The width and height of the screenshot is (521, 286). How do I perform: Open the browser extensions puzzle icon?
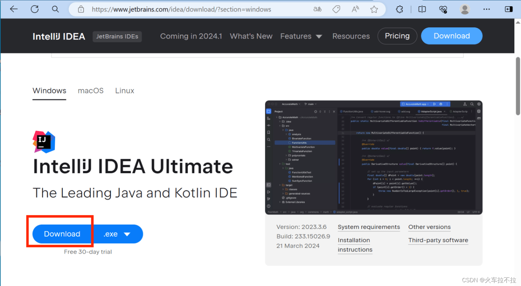point(399,9)
